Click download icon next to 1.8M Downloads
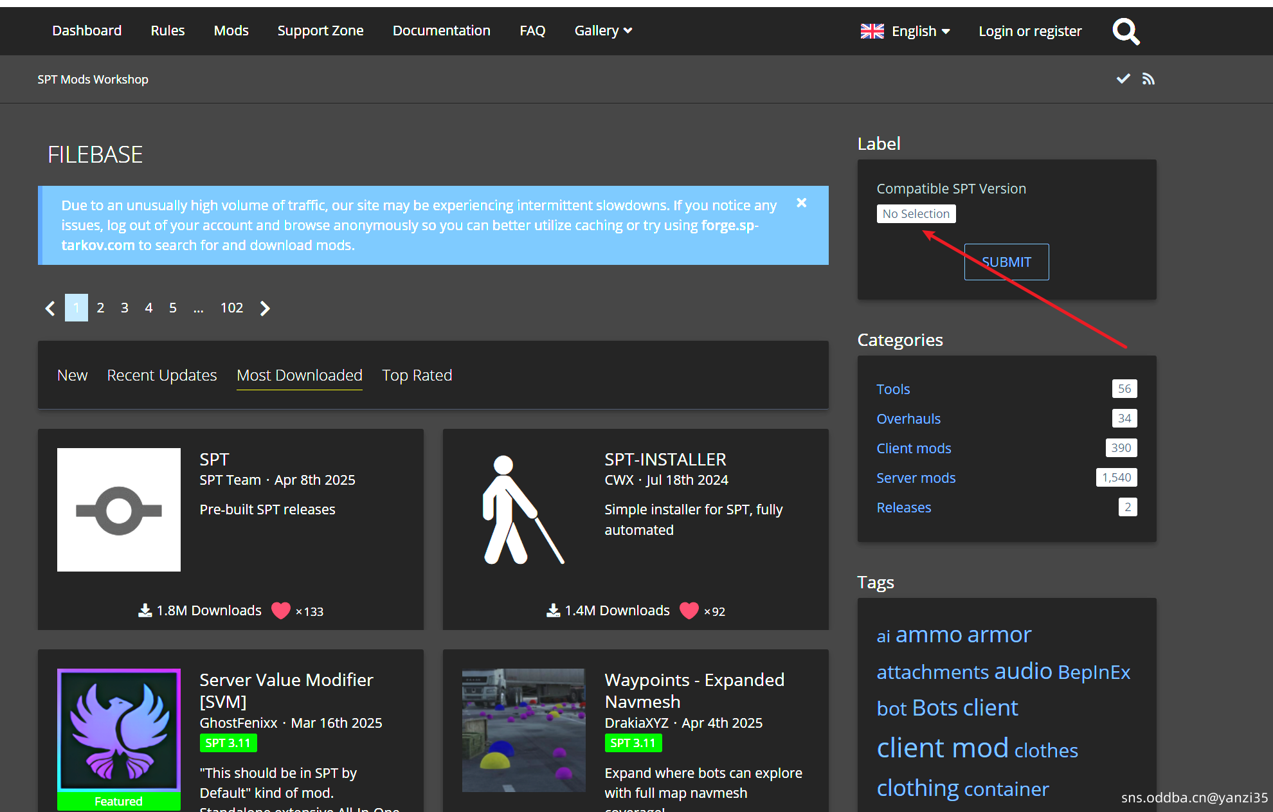This screenshot has height=812, width=1273. click(x=145, y=610)
